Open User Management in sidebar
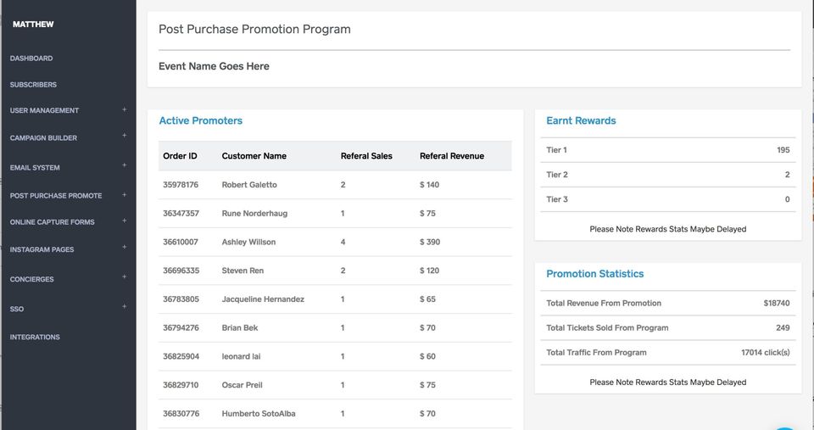814x430 pixels. [x=44, y=110]
